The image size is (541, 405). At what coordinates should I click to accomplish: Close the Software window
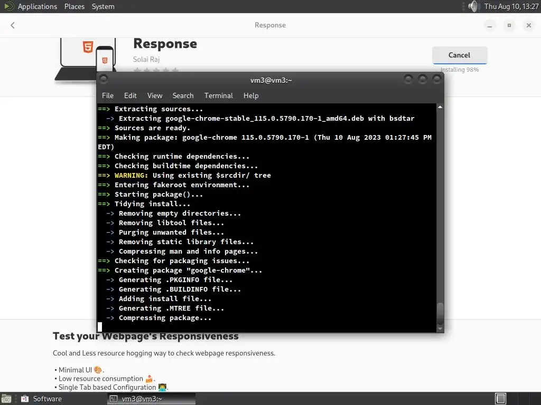tap(528, 25)
